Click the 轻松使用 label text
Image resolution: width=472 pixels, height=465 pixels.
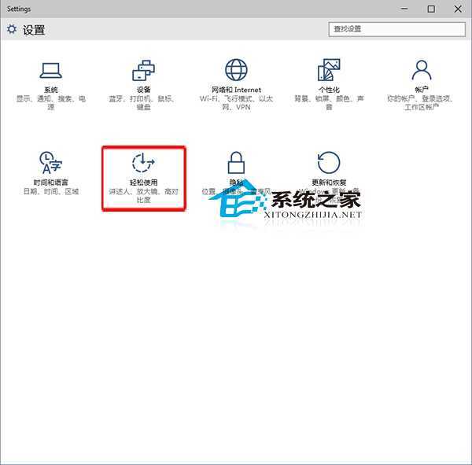(144, 183)
